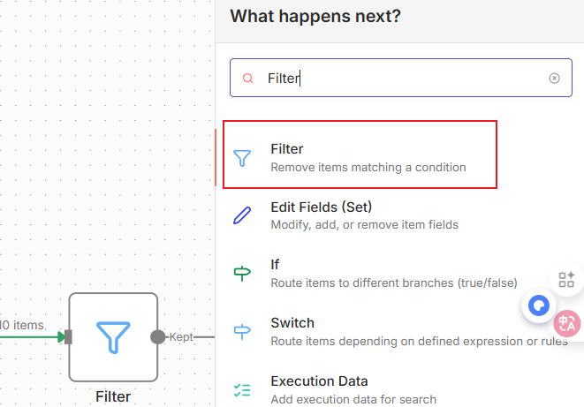Click the Execution Data checklist icon

(x=241, y=389)
